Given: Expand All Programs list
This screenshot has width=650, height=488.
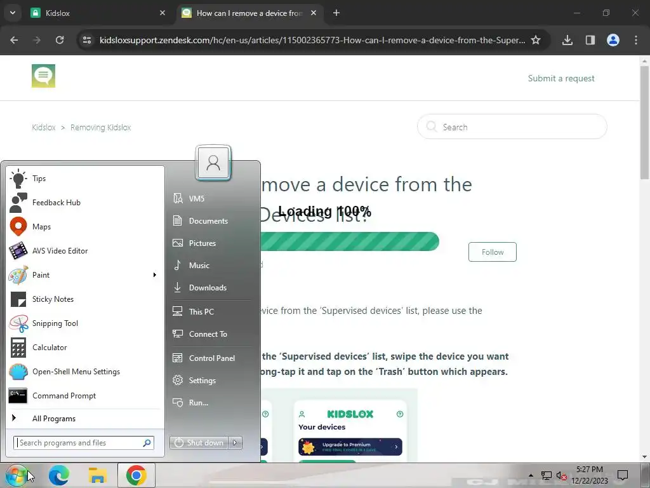Looking at the screenshot, I should pyautogui.click(x=85, y=418).
